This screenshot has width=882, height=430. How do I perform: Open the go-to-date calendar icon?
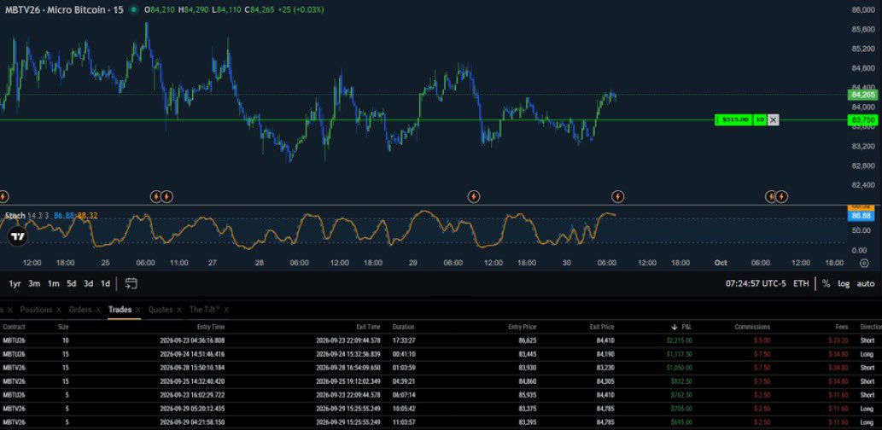click(131, 284)
